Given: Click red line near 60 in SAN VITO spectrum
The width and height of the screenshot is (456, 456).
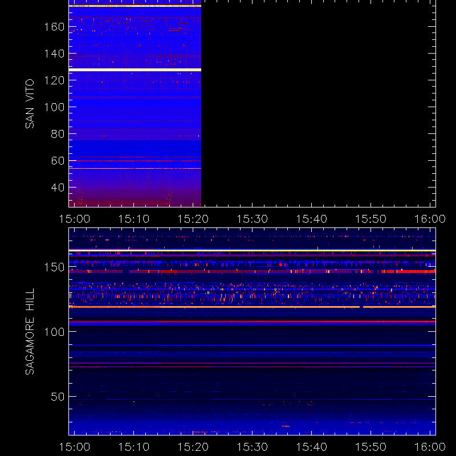Looking at the screenshot, I should (135, 161).
